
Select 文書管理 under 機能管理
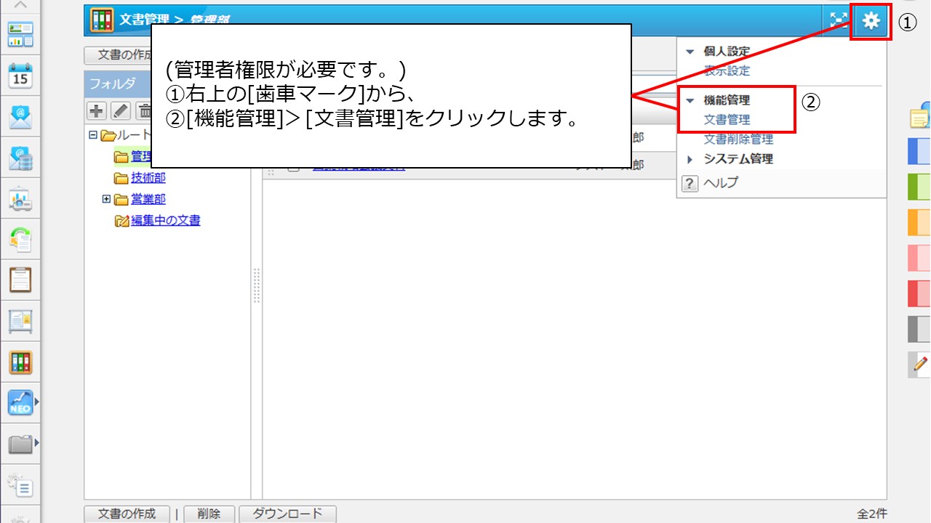[727, 120]
